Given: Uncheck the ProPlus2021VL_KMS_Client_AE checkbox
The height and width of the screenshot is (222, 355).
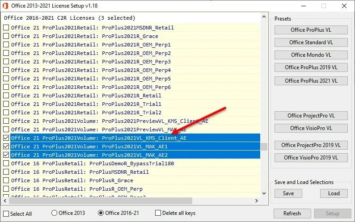Looking at the screenshot, I should click(6, 138).
